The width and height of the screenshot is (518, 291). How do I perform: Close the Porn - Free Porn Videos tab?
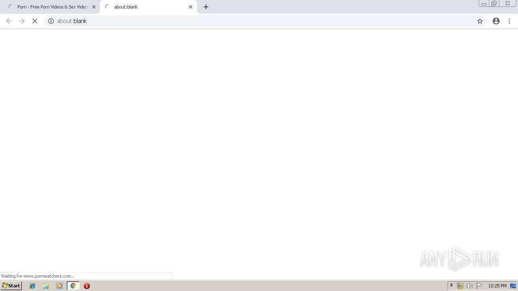[94, 7]
